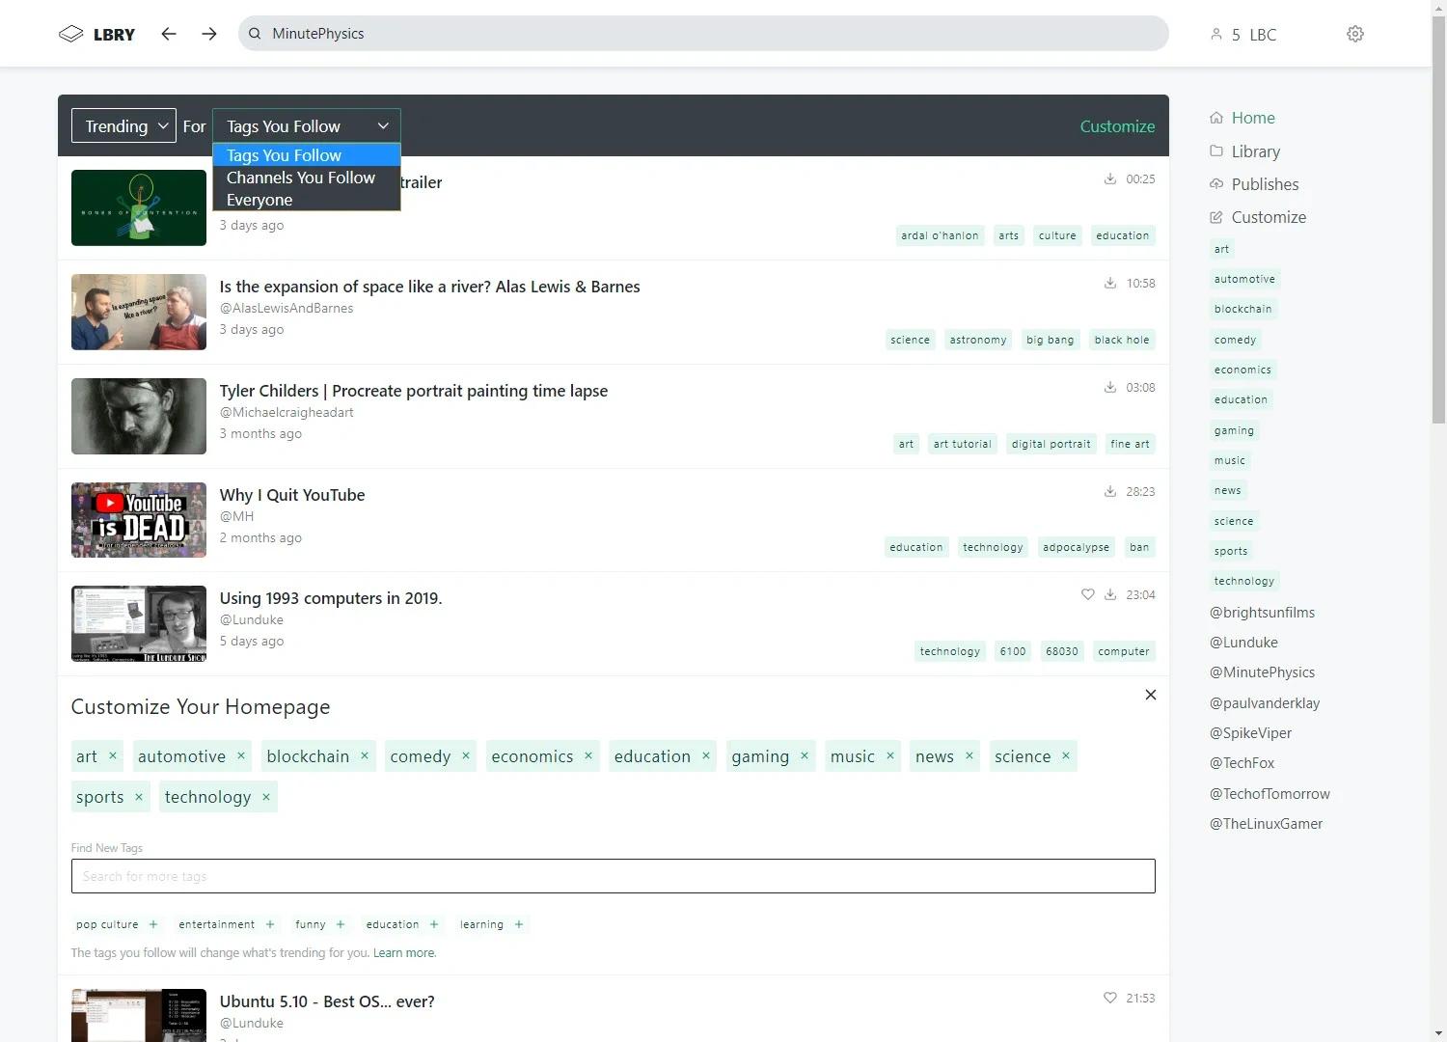Collapse the Tags You Follow dropdown
Screen dimensions: 1447x1042
[306, 125]
